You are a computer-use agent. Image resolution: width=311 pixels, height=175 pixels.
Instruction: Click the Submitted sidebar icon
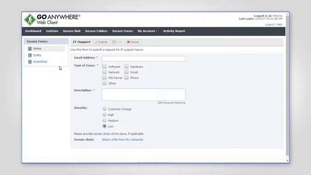click(x=30, y=62)
